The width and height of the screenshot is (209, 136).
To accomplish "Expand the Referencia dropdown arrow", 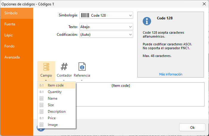I will tap(82, 81).
